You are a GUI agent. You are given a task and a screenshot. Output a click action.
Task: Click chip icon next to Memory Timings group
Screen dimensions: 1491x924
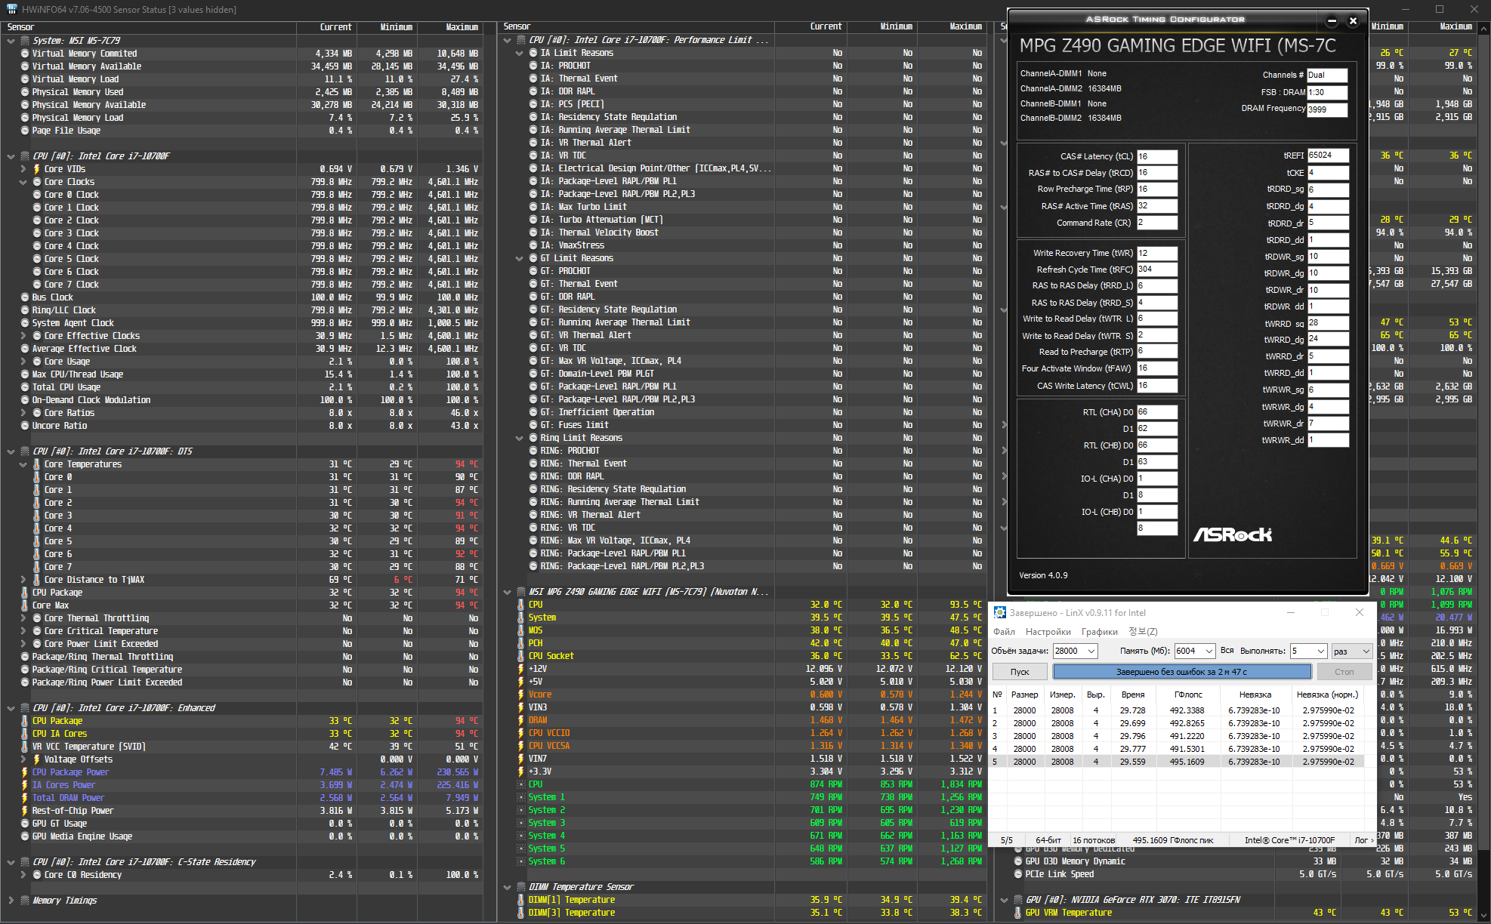click(x=25, y=901)
